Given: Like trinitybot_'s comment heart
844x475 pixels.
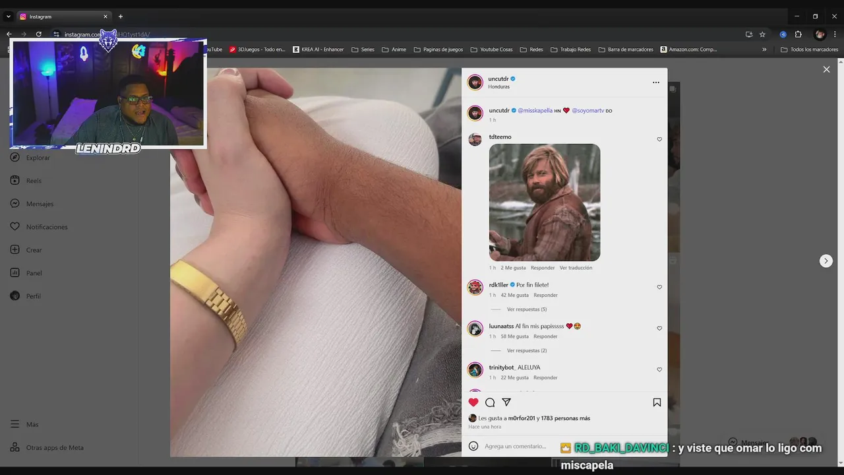Looking at the screenshot, I should point(659,369).
